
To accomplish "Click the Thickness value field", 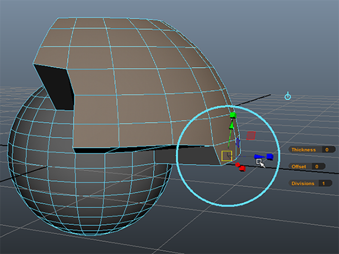I will pyautogui.click(x=328, y=150).
